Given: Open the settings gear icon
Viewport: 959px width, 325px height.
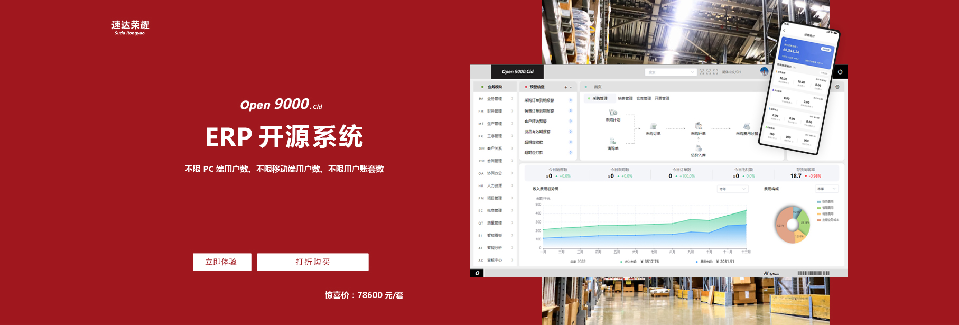Looking at the screenshot, I should [837, 87].
